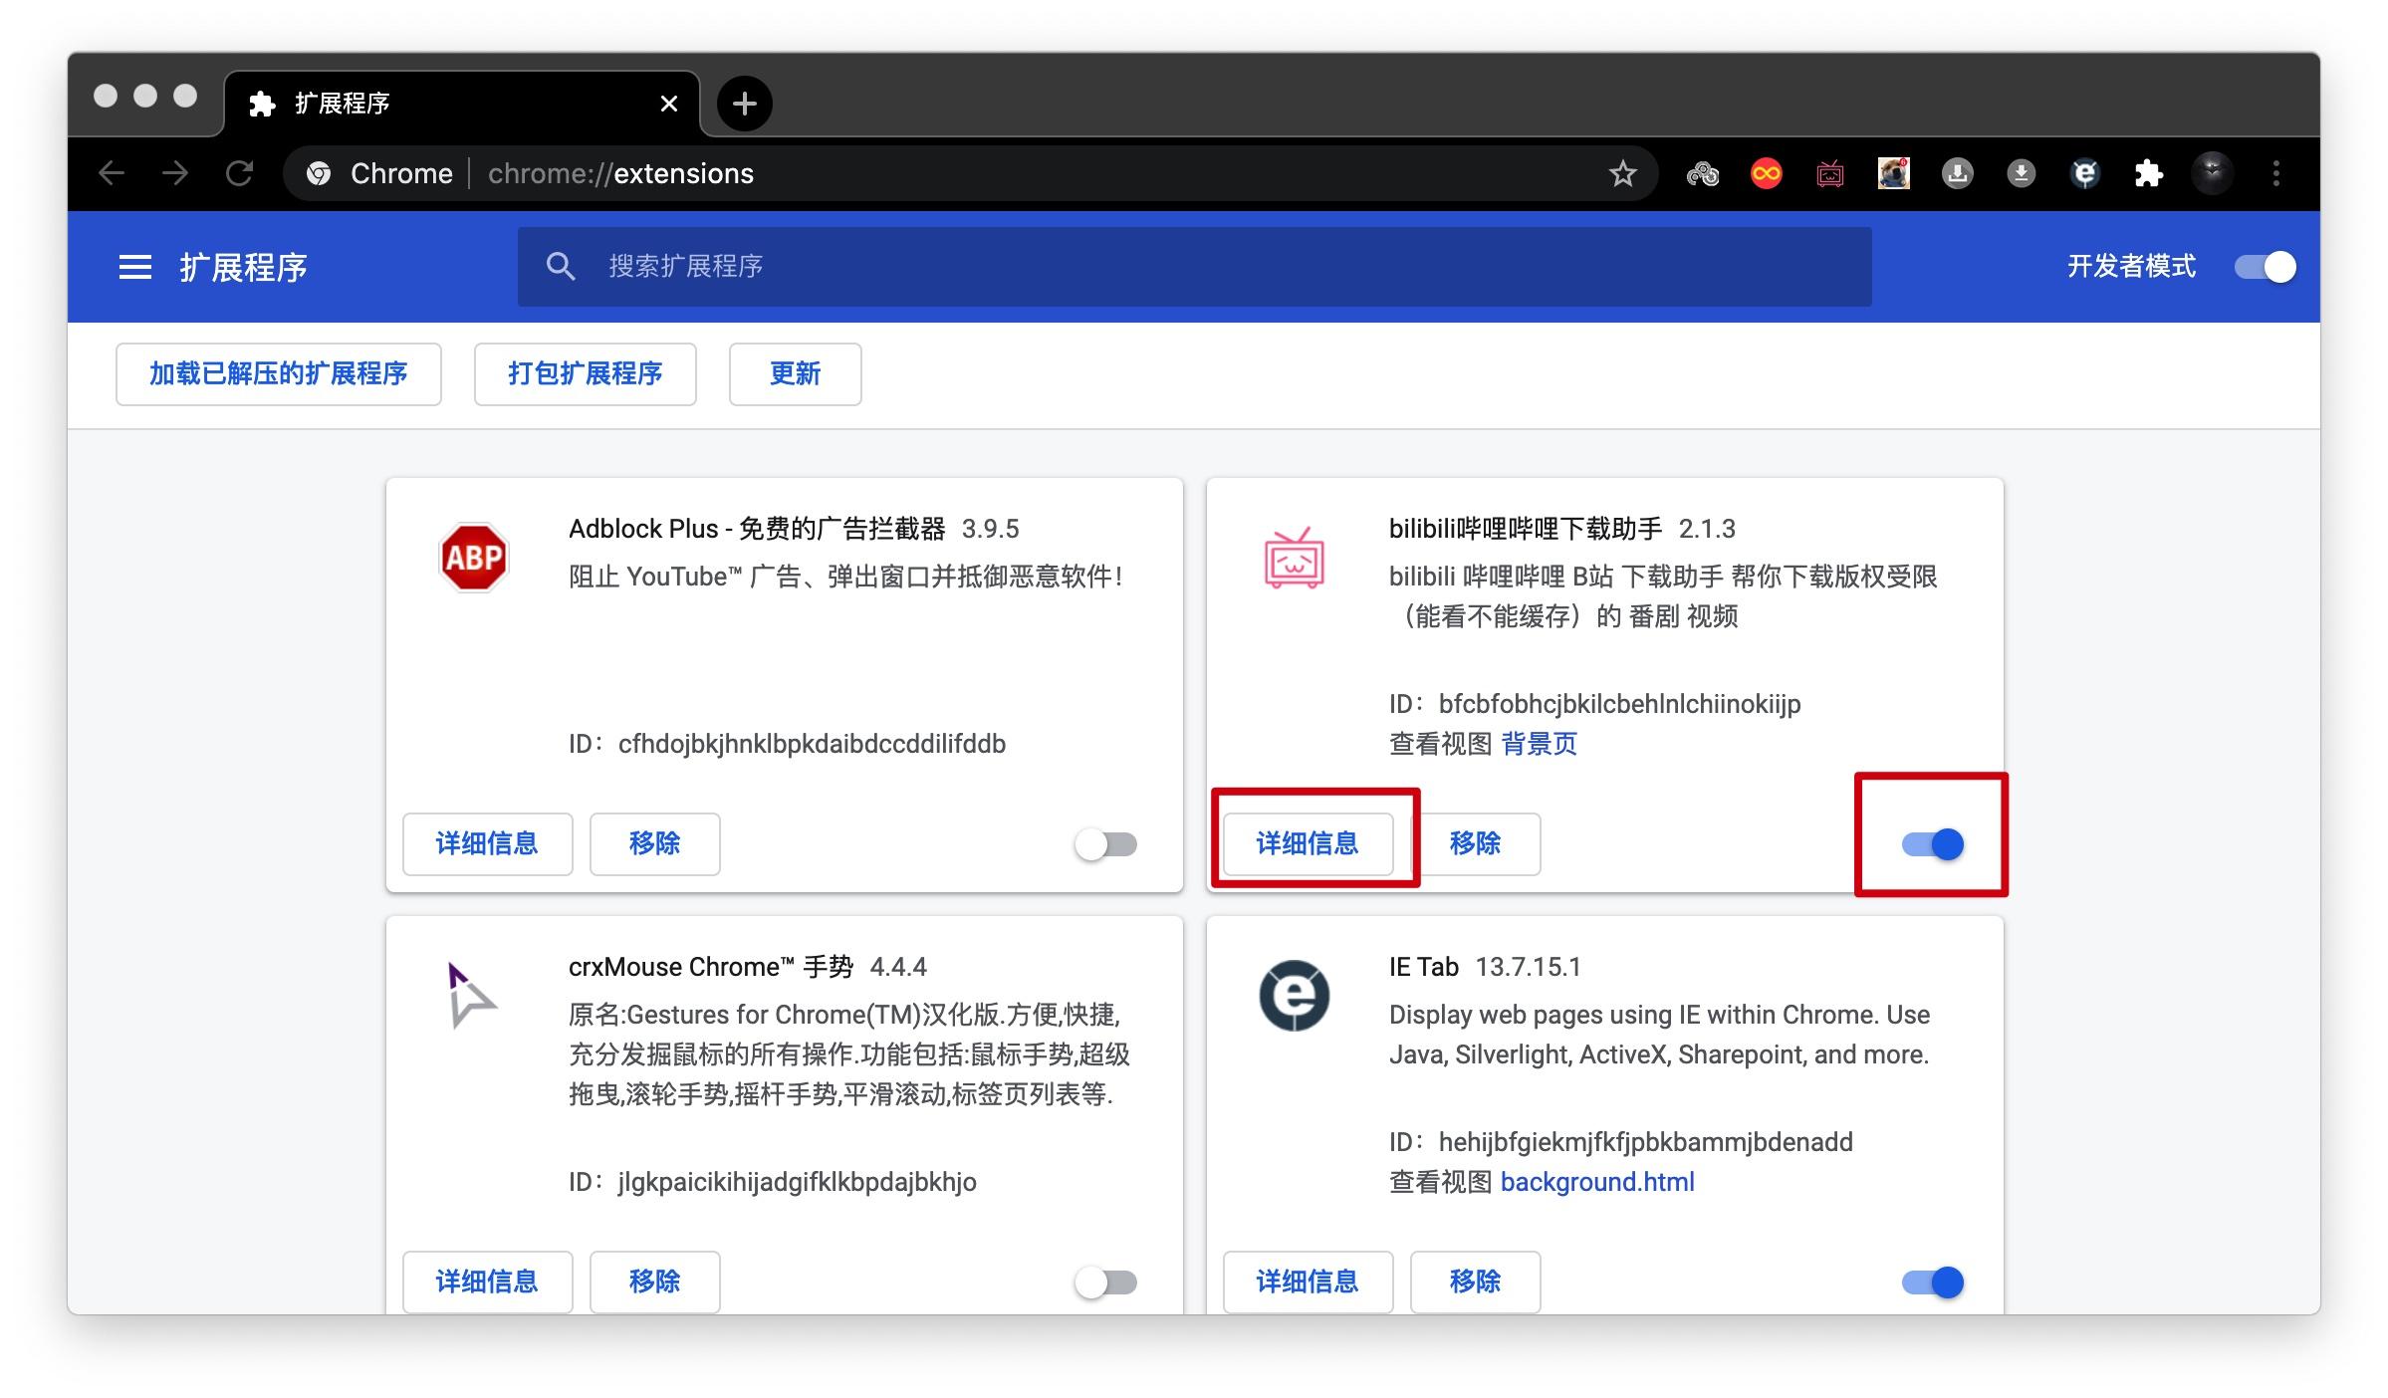Viewport: 2388px width, 1398px height.
Task: Click the bookmark star icon in address bar
Action: [x=1622, y=173]
